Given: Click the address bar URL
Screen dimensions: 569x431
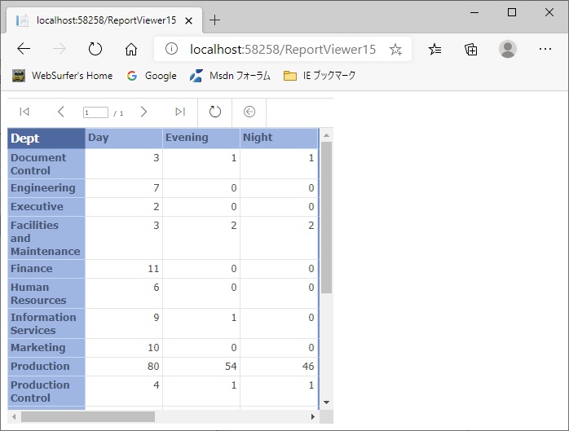Looking at the screenshot, I should [283, 49].
